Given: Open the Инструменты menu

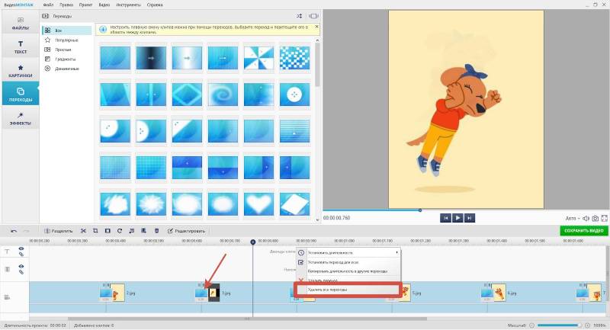Looking at the screenshot, I should [x=128, y=5].
